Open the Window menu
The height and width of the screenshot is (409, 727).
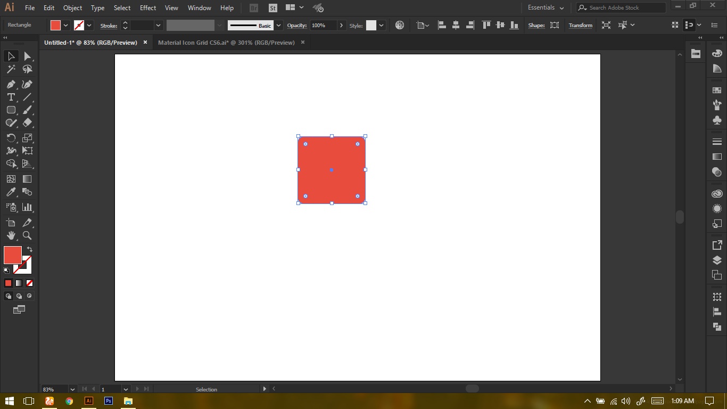[x=200, y=8]
